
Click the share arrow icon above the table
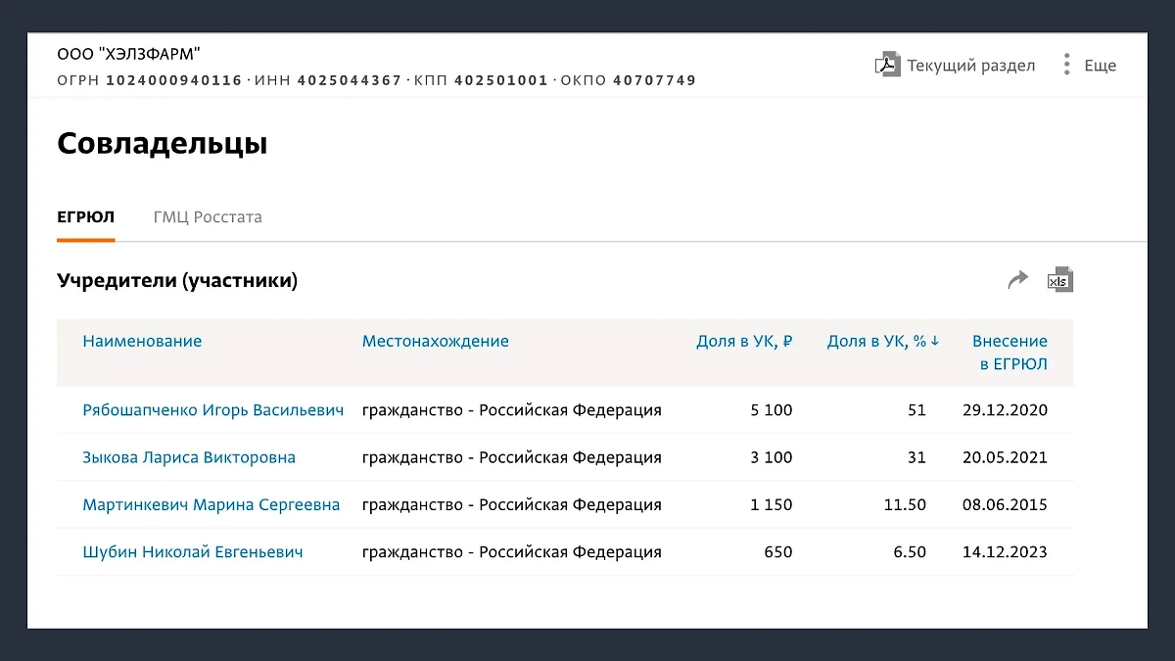(1018, 279)
